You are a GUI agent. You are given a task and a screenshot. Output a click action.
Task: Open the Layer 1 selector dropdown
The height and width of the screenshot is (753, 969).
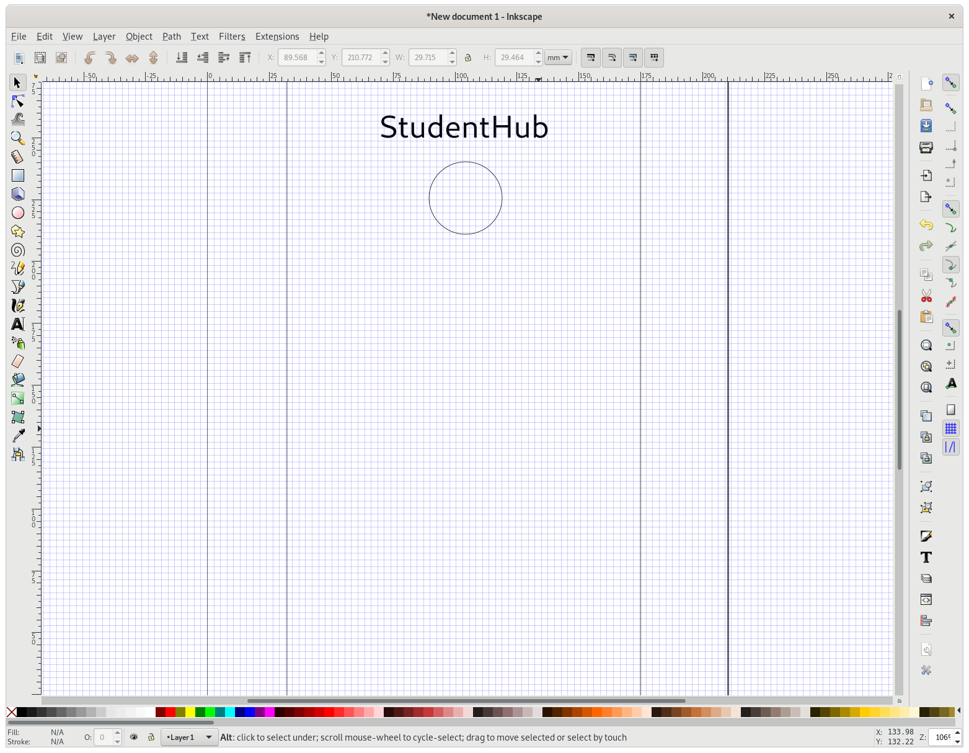pos(189,737)
